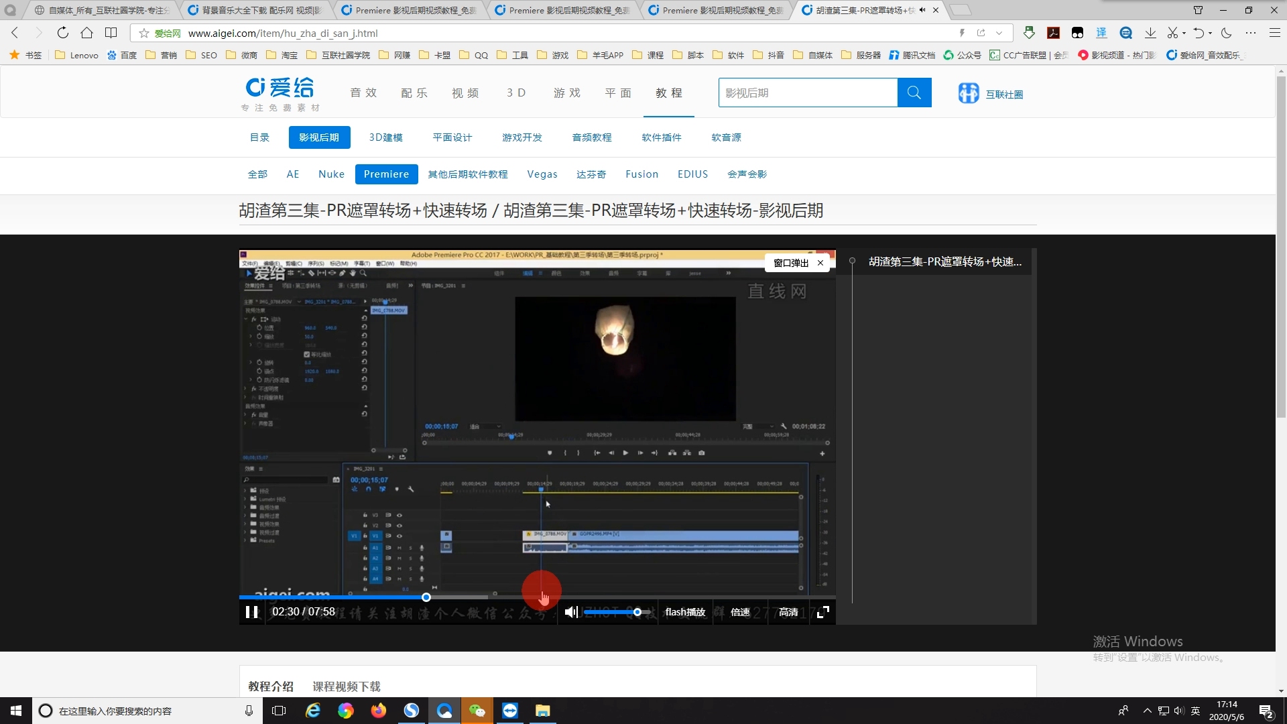Toggle night mode moon icon
The image size is (1287, 724).
pyautogui.click(x=1226, y=33)
